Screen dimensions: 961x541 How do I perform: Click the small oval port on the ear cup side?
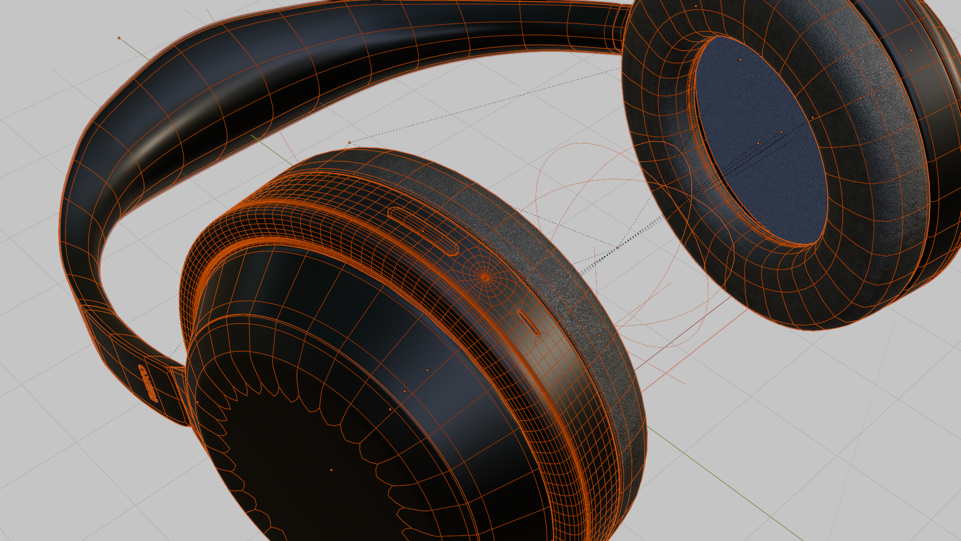pos(528,324)
